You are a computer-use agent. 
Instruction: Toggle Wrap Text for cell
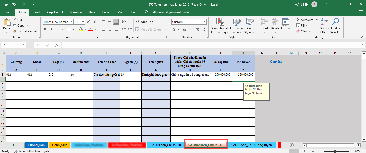[x=145, y=22]
